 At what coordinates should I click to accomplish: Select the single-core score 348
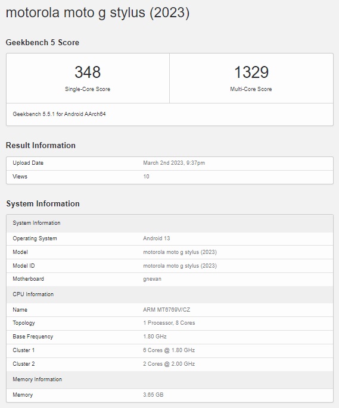tap(88, 72)
